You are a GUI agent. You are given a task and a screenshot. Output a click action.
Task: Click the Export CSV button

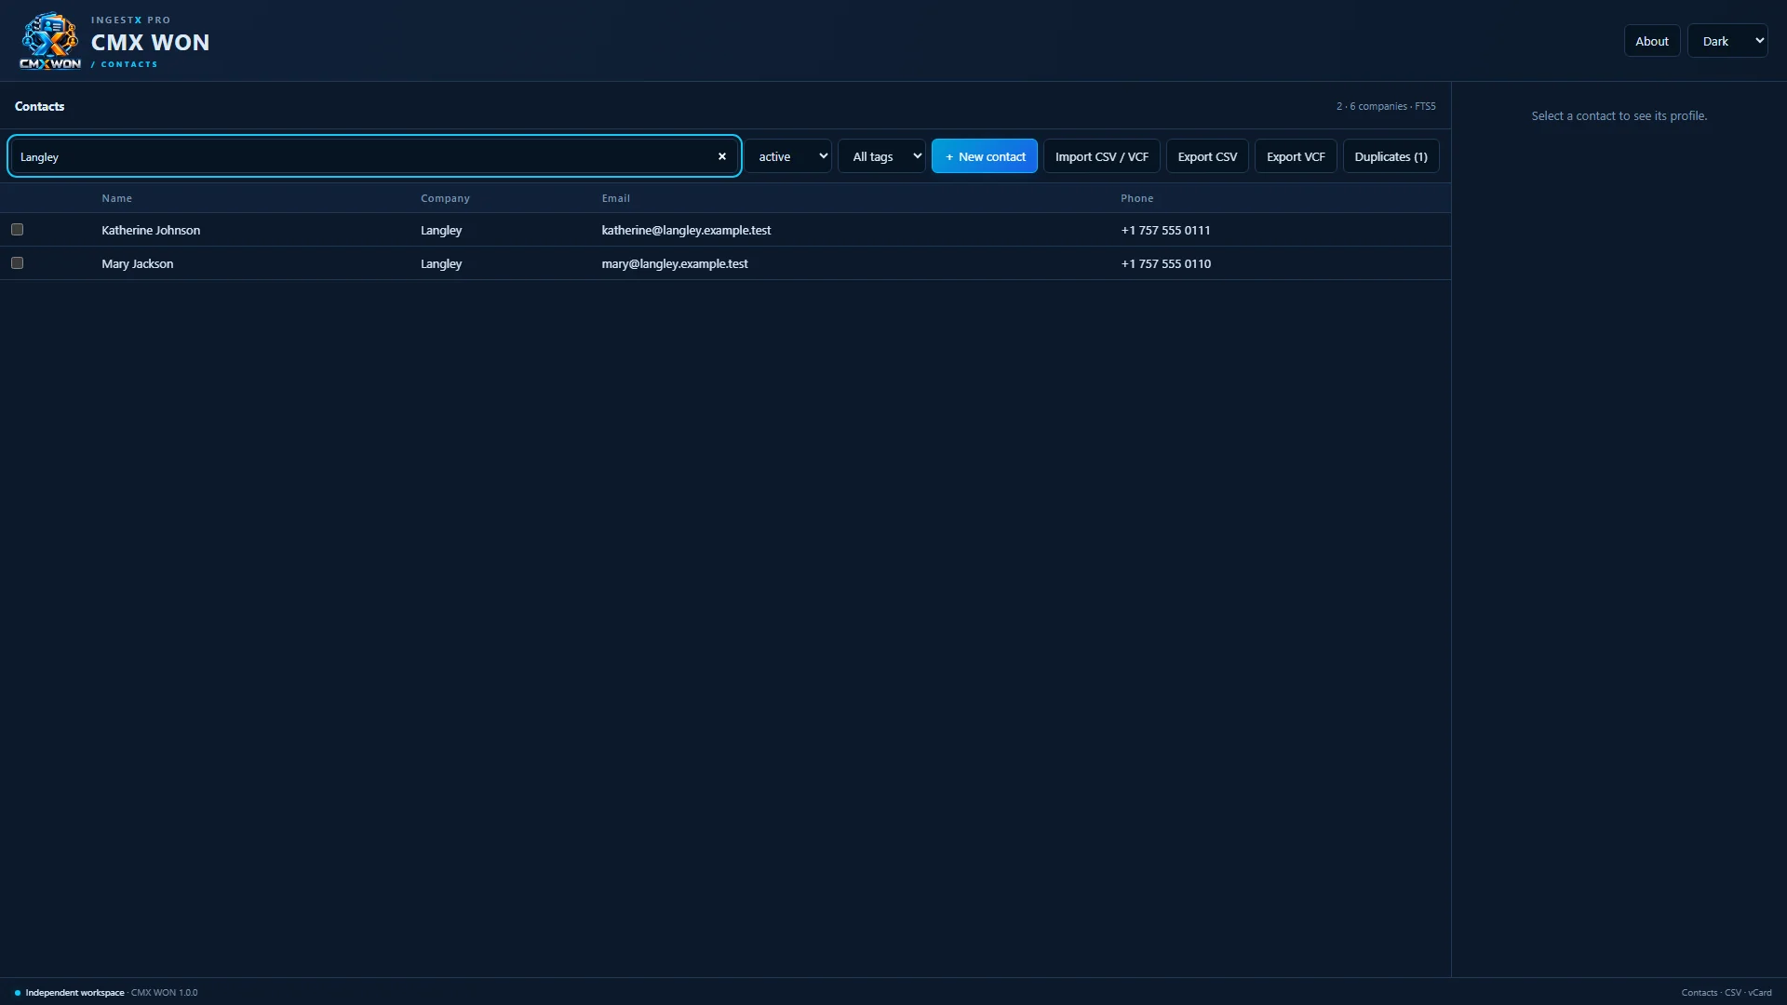pos(1207,156)
